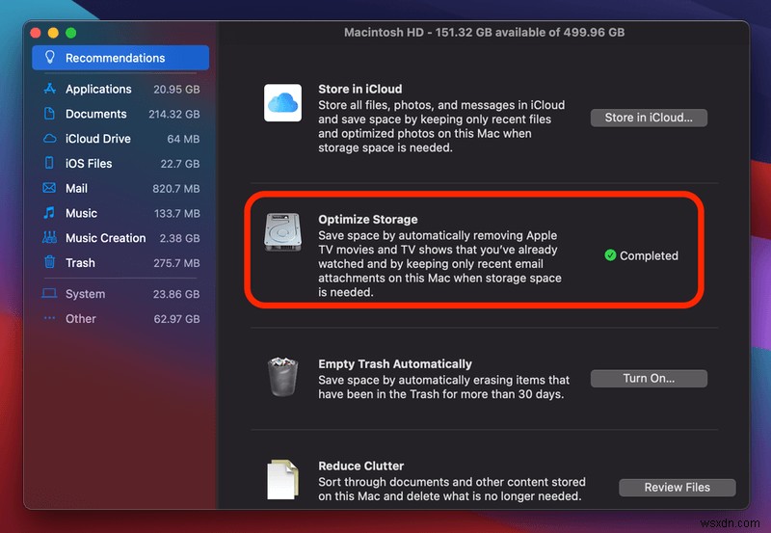Close the storage management window
The height and width of the screenshot is (533, 771).
pyautogui.click(x=36, y=33)
